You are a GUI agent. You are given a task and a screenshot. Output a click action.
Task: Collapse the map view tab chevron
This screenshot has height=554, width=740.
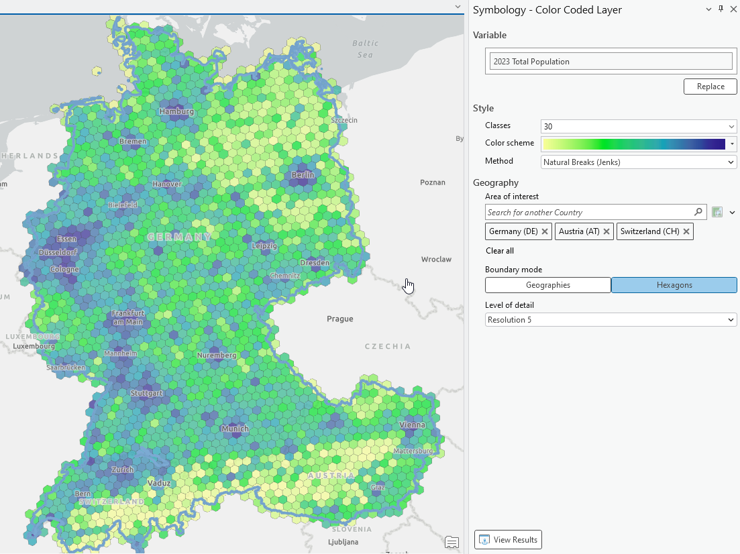click(x=458, y=7)
